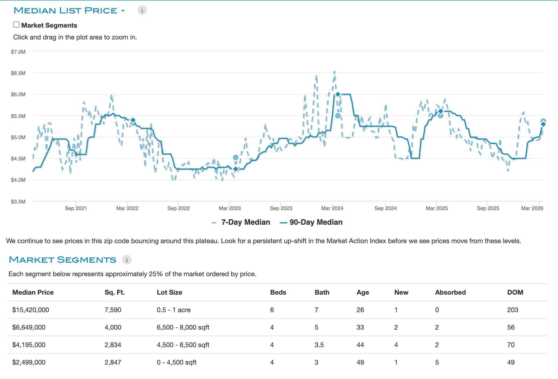Click the Absorbed column header

pyautogui.click(x=450, y=293)
